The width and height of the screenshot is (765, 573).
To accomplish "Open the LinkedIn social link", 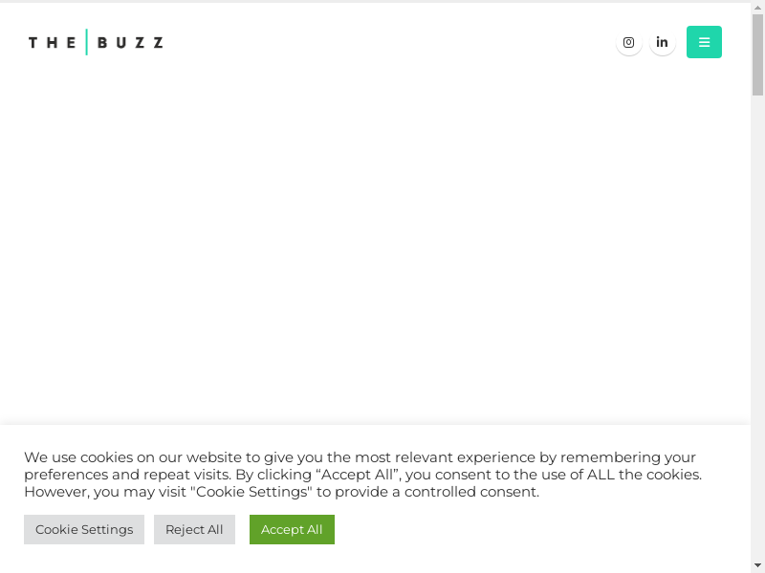I will click(x=662, y=42).
